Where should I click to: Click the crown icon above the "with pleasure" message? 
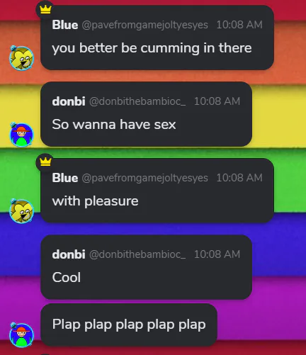(45, 162)
